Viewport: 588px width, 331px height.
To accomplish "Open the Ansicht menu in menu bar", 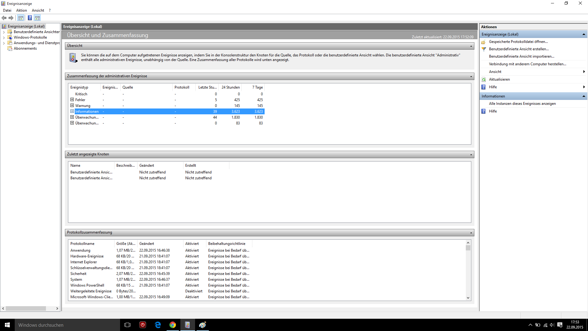I will tap(38, 10).
